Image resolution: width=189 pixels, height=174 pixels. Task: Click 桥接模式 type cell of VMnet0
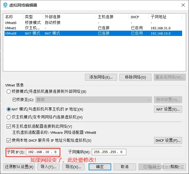tap(33, 23)
